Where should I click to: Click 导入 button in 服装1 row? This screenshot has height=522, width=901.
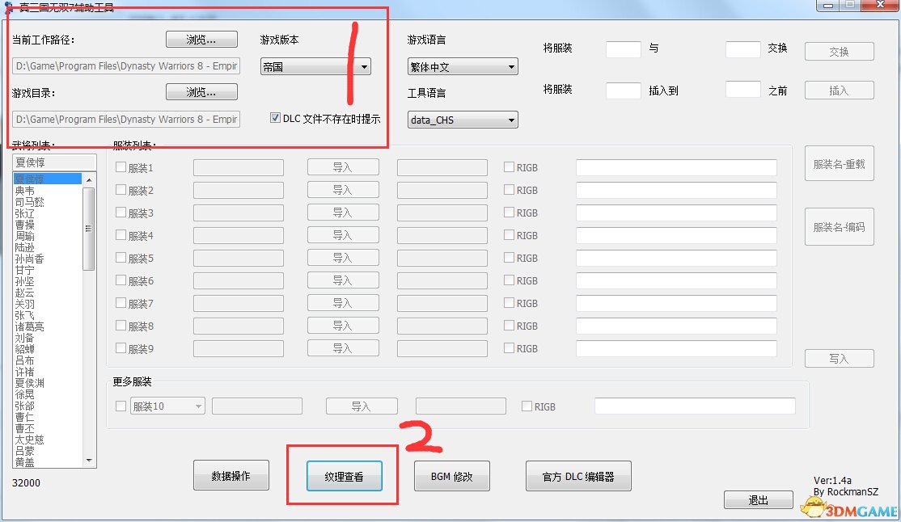click(x=343, y=167)
